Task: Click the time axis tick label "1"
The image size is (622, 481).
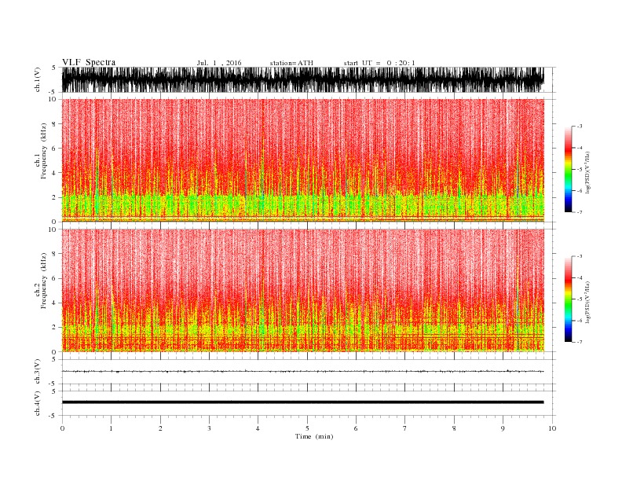Action: [x=111, y=428]
